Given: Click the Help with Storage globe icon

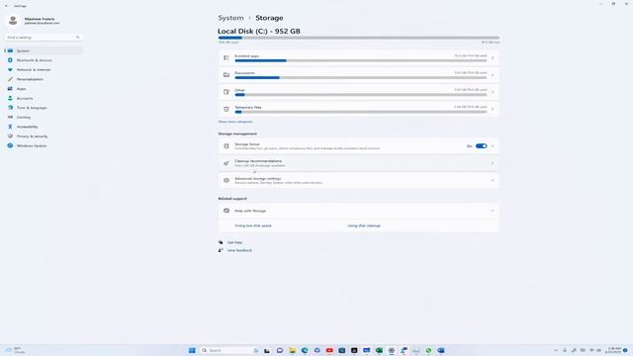Looking at the screenshot, I should [x=226, y=211].
